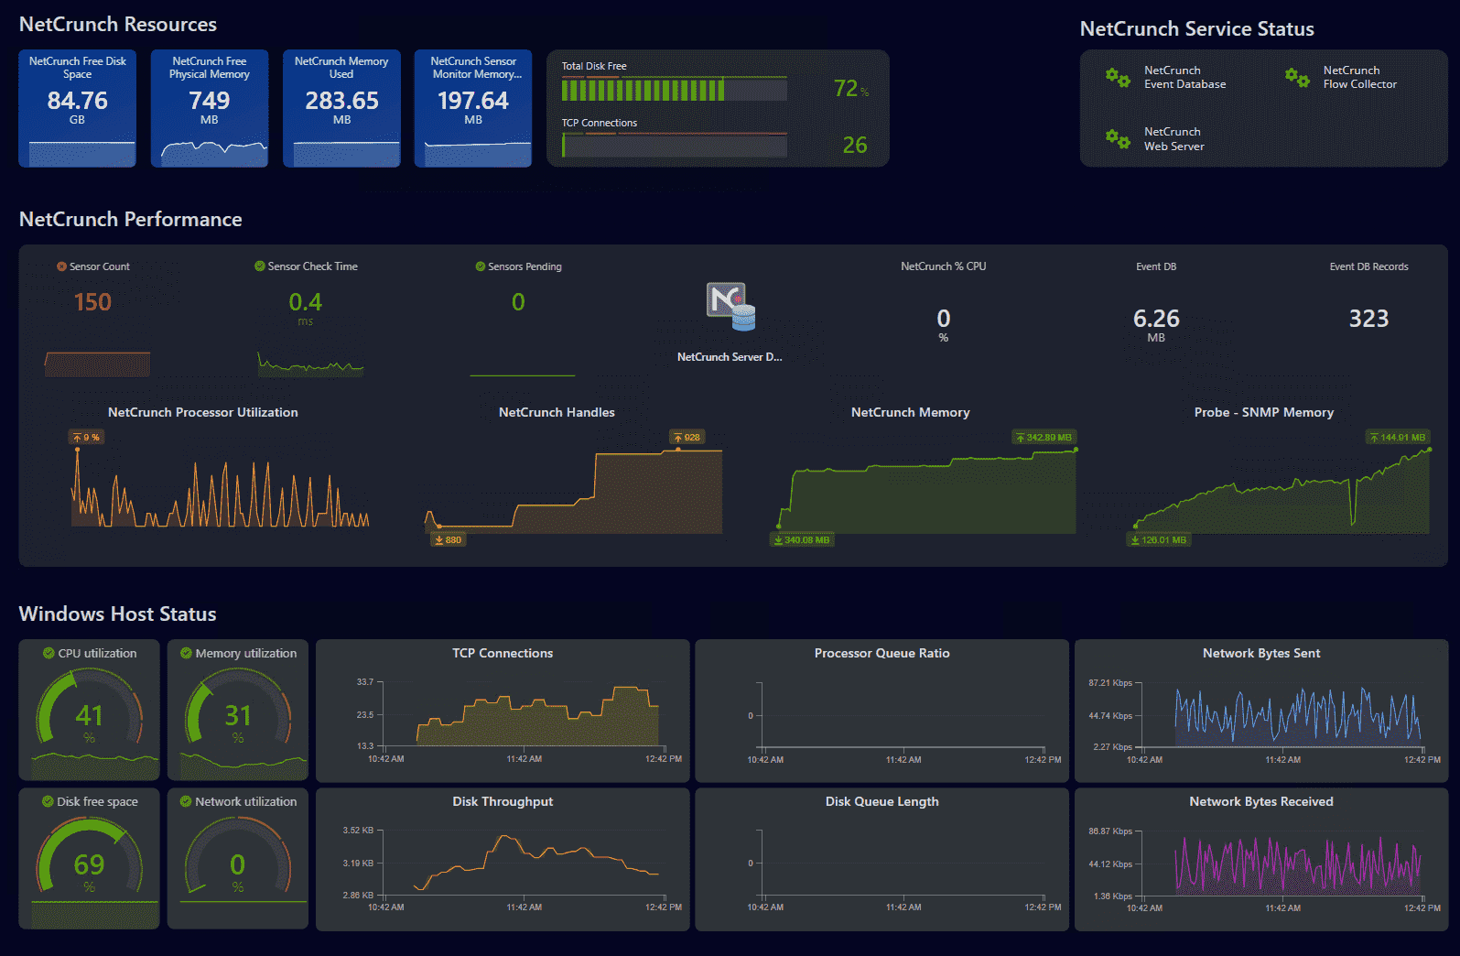
Task: Open the NetCrunch Memory Used tile
Action: pos(341,108)
